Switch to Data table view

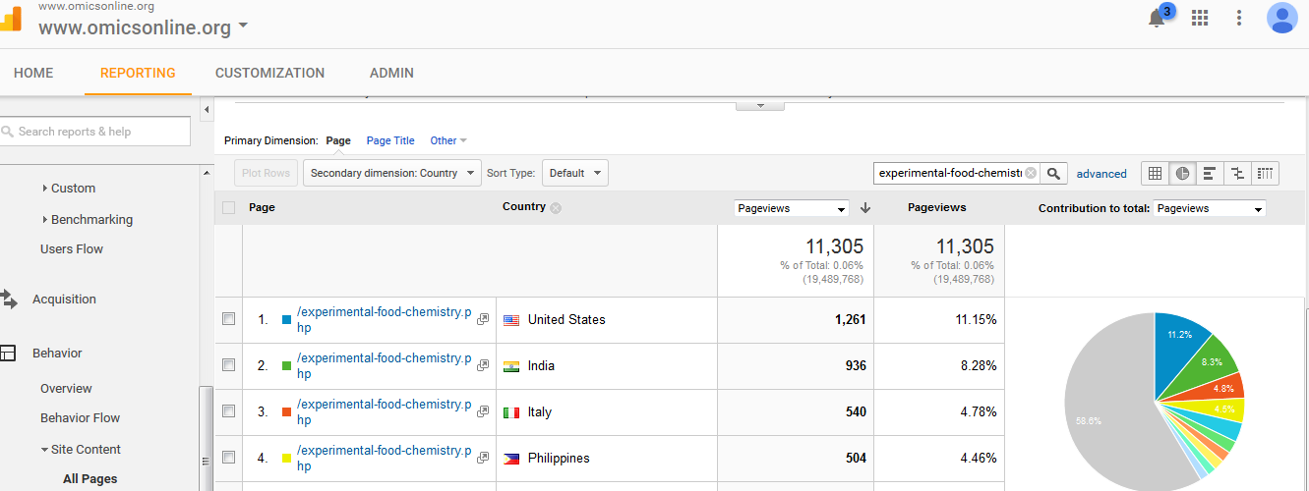(1155, 173)
